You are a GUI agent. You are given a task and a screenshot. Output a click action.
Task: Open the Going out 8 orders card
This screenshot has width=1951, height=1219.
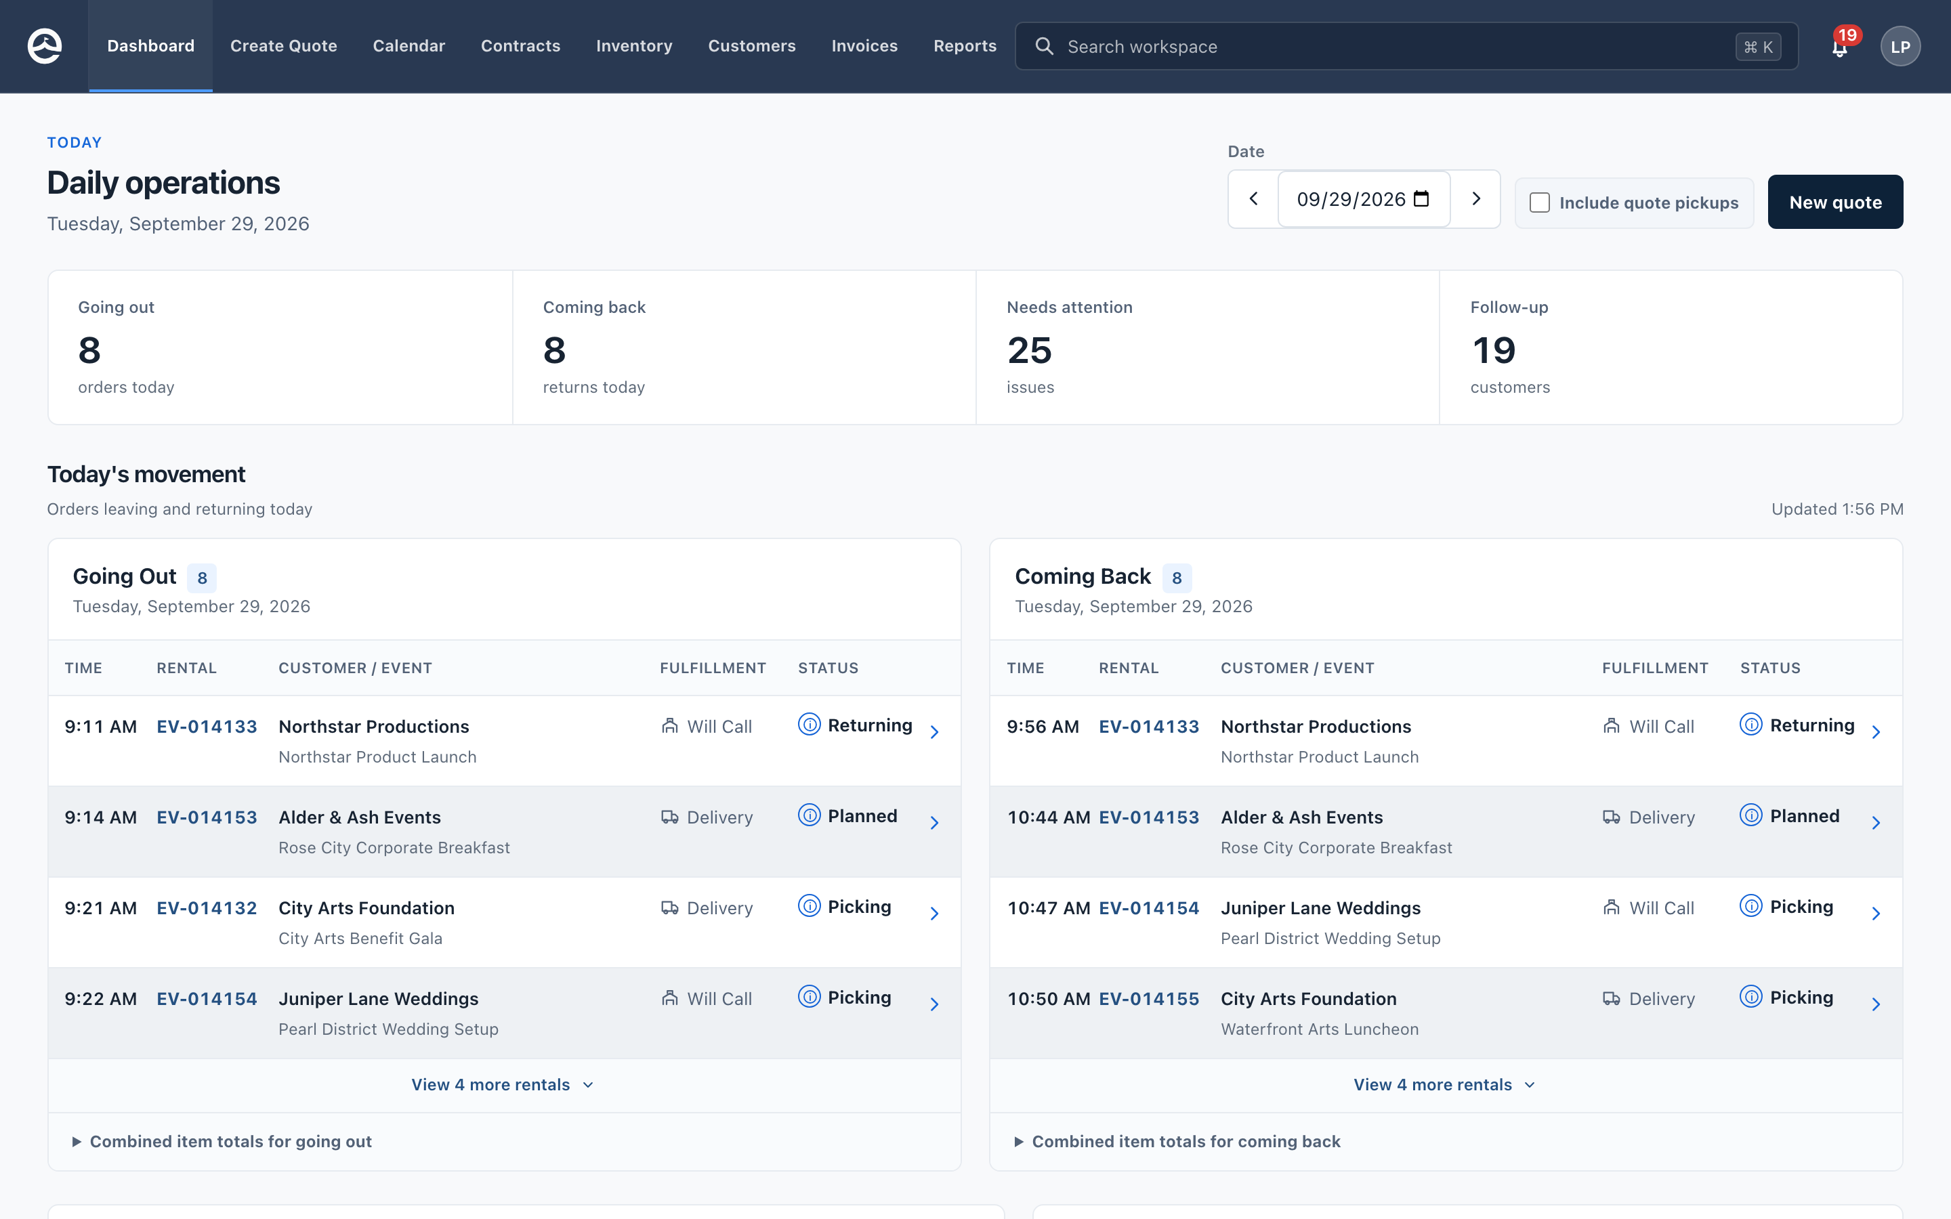280,347
